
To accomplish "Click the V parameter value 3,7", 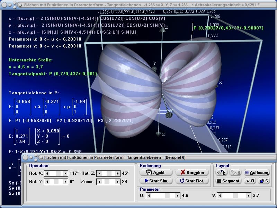I will coord(256,196).
